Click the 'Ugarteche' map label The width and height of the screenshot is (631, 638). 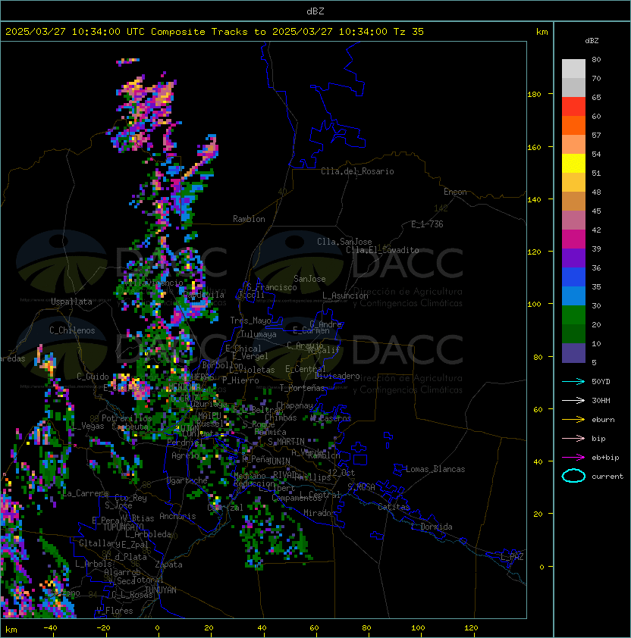(187, 480)
